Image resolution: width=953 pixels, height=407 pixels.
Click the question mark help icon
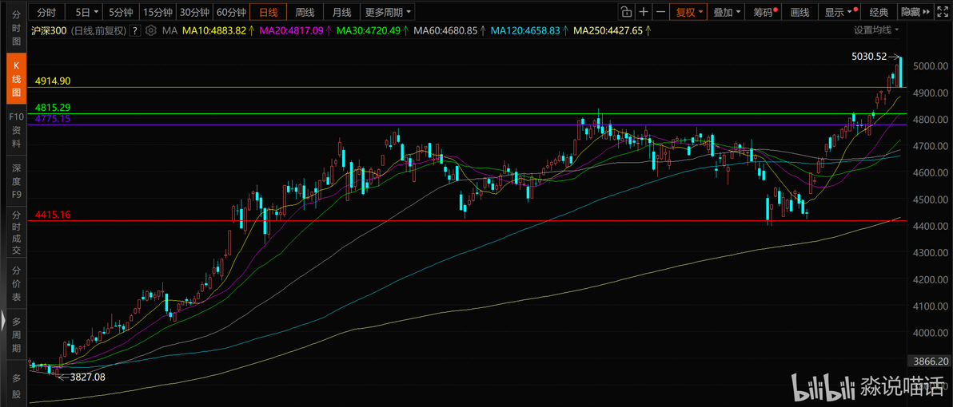pos(135,30)
